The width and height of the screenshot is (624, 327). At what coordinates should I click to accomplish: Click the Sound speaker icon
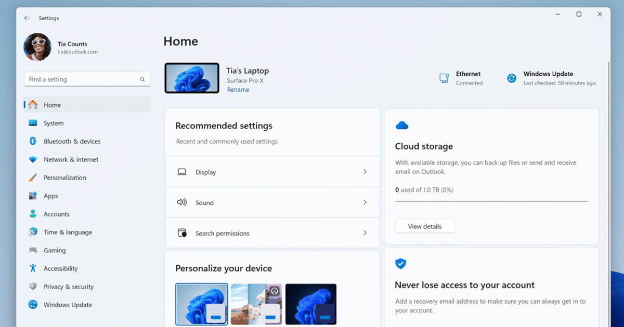(x=181, y=202)
